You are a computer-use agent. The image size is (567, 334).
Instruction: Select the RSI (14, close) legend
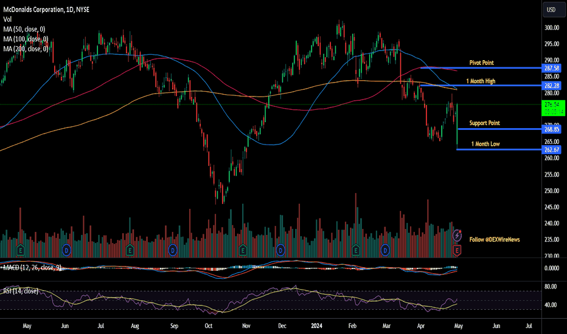[x=21, y=291]
